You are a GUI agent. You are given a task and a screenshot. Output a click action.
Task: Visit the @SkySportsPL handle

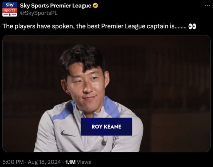(x=39, y=13)
